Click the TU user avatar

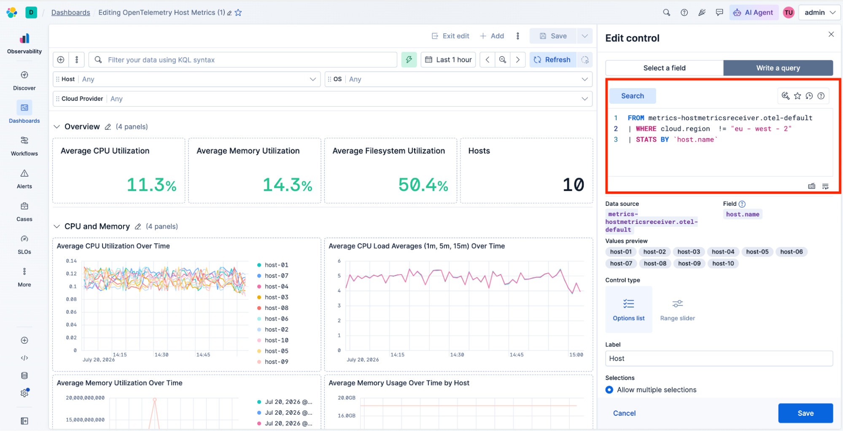788,13
